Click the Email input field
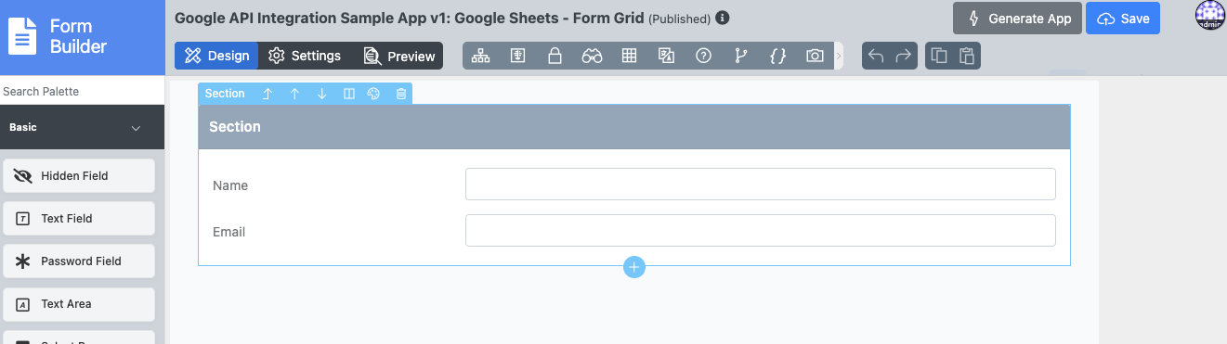 point(760,231)
